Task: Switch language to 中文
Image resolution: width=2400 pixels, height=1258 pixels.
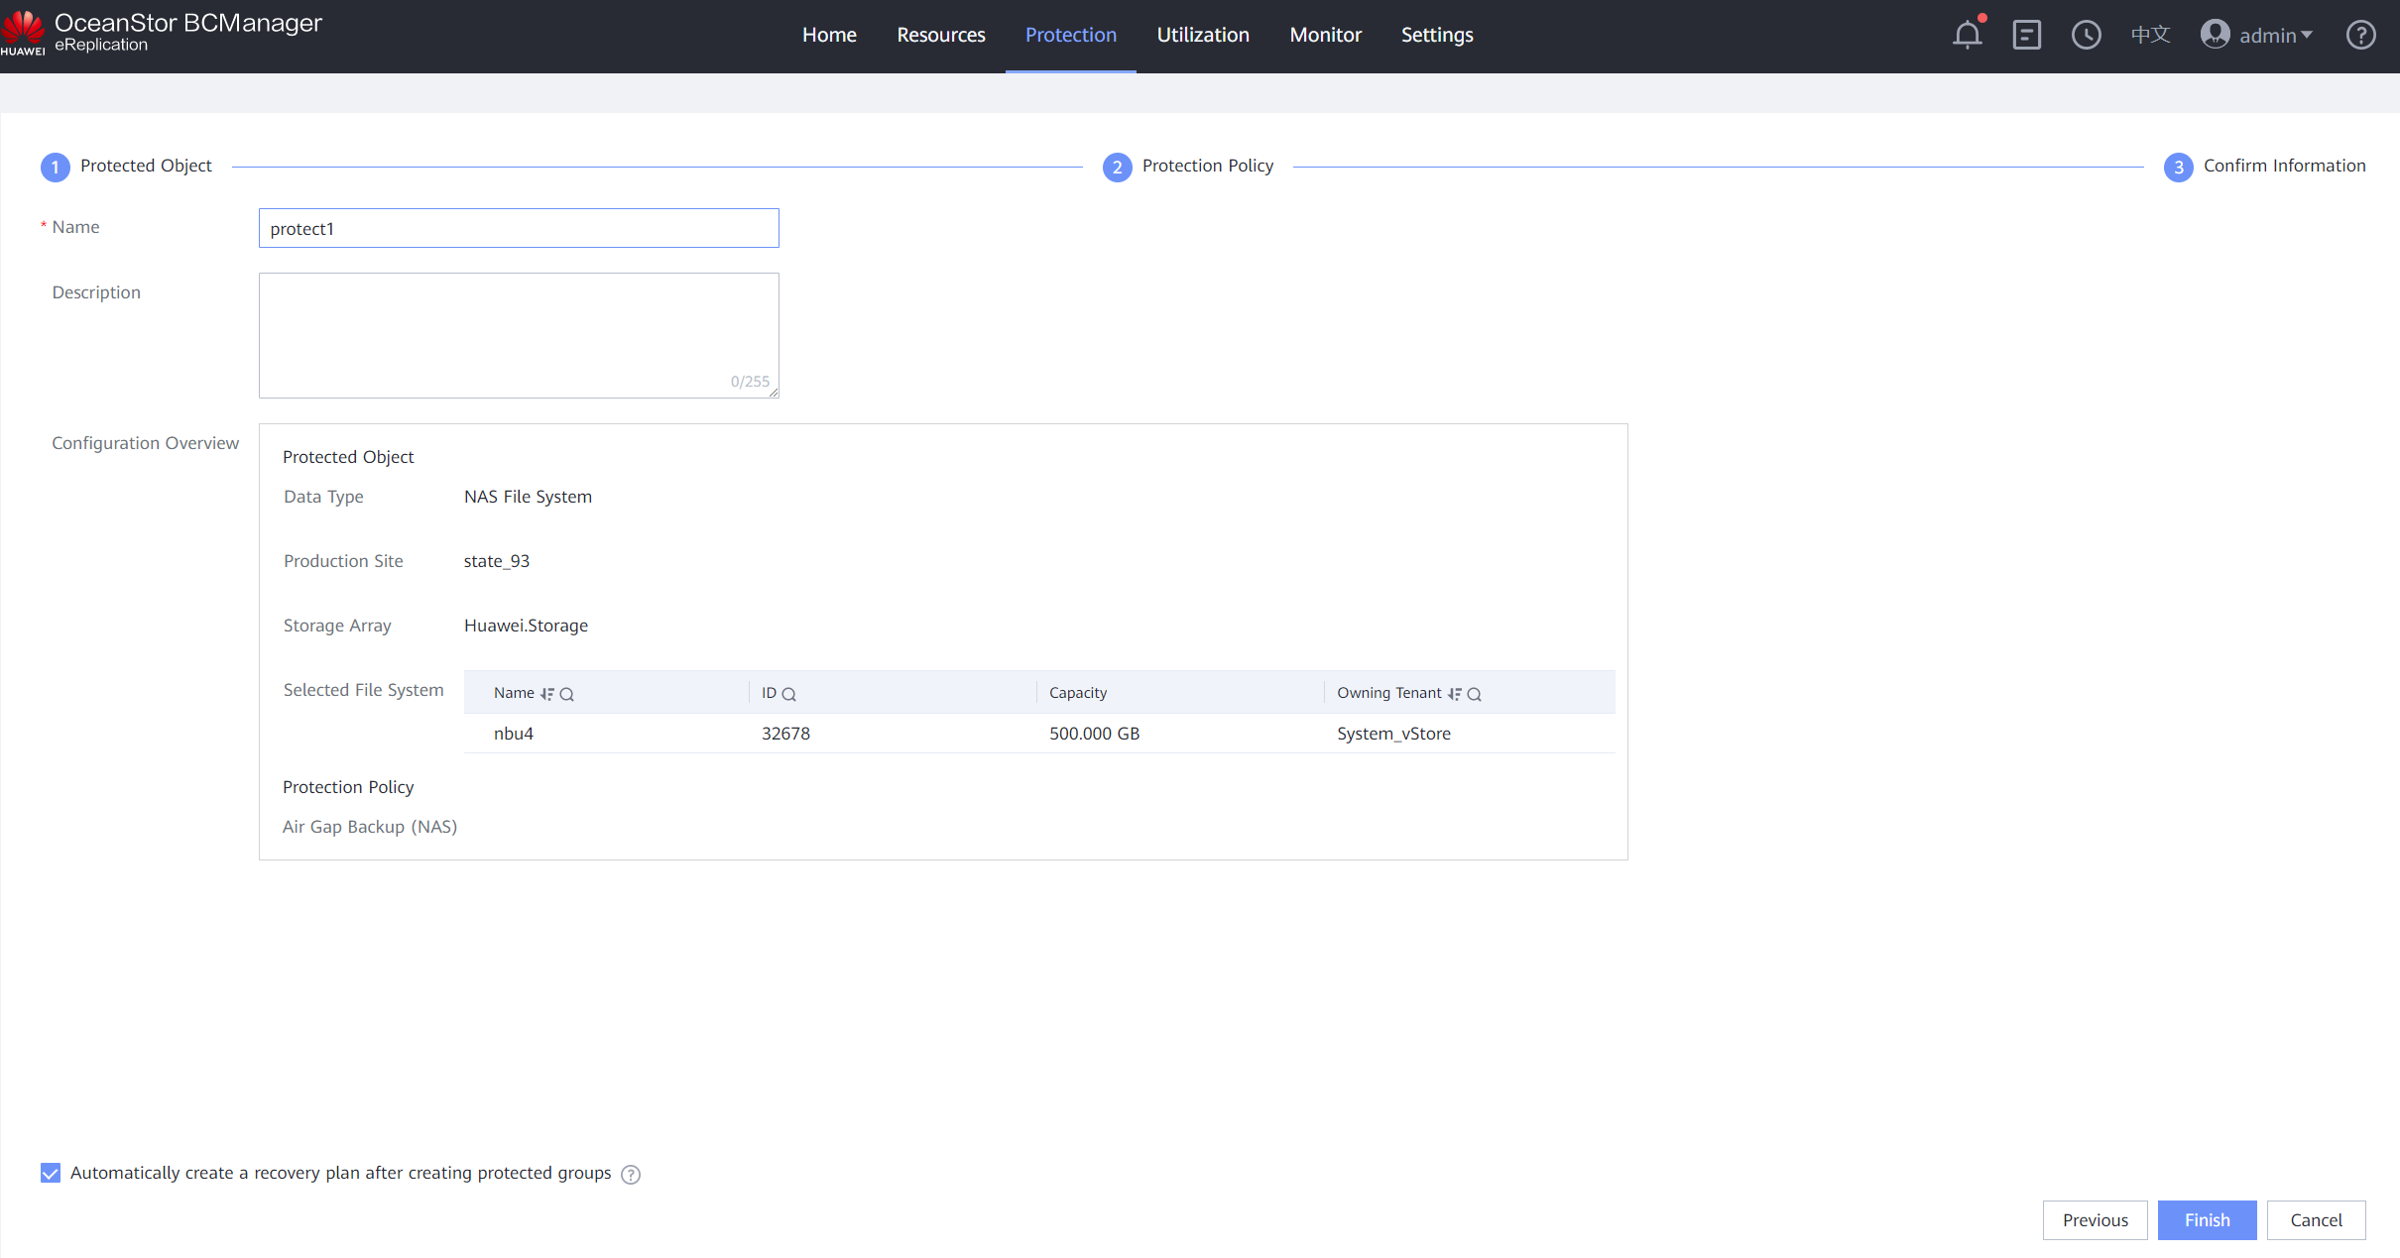Action: click(x=2150, y=36)
